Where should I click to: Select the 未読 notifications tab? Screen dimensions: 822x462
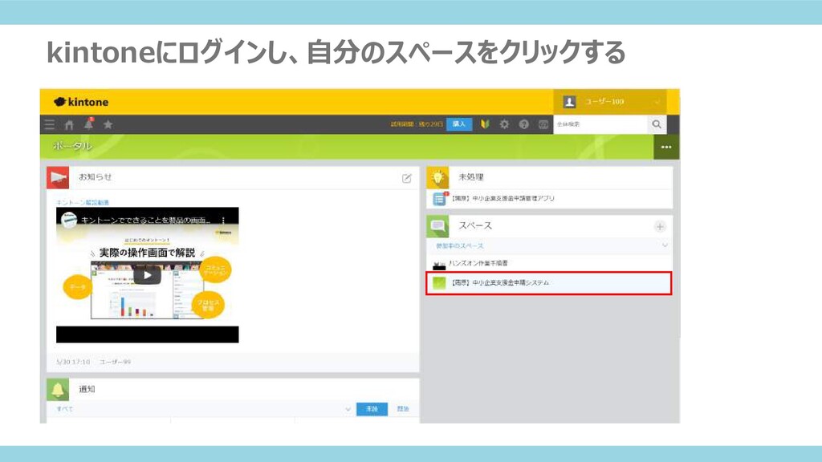click(x=372, y=408)
